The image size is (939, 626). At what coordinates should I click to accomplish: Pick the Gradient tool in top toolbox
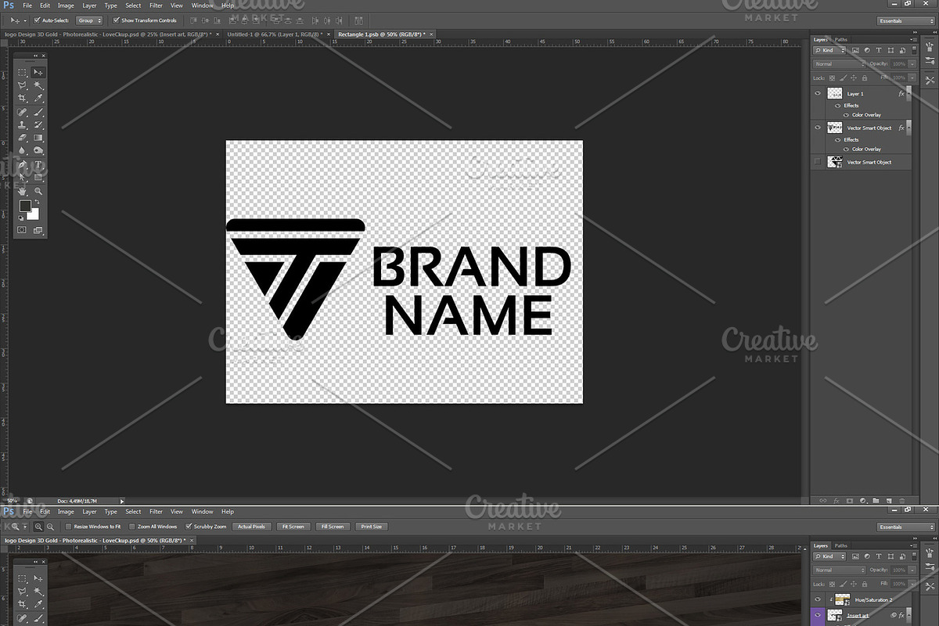(x=38, y=138)
